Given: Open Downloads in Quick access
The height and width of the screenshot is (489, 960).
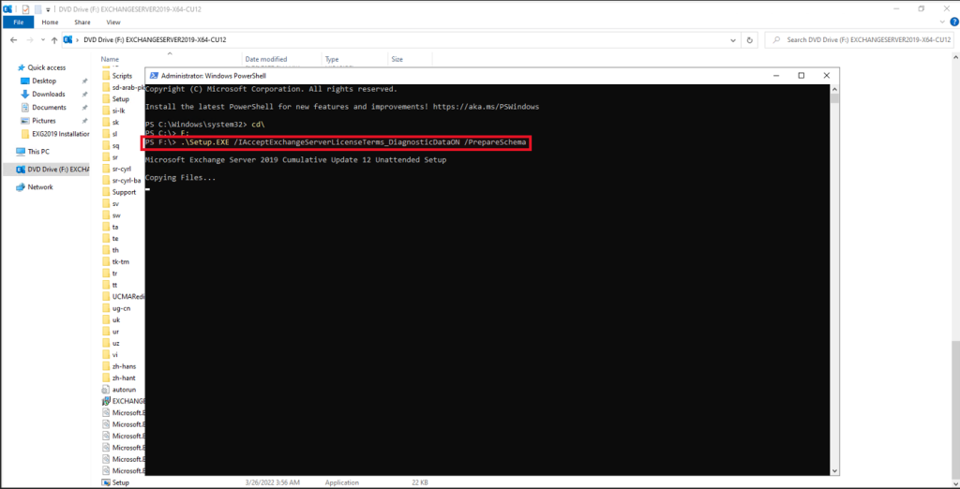Looking at the screenshot, I should [49, 95].
